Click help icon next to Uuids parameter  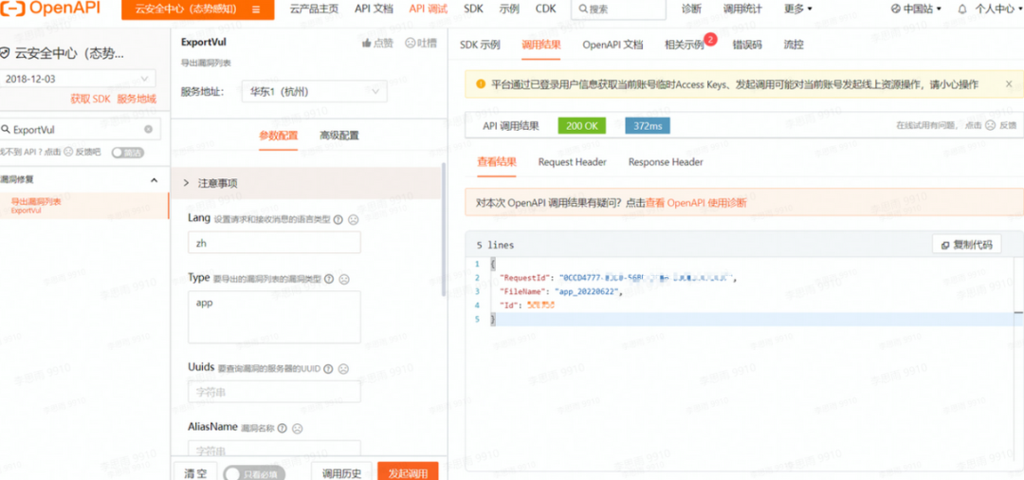(328, 369)
